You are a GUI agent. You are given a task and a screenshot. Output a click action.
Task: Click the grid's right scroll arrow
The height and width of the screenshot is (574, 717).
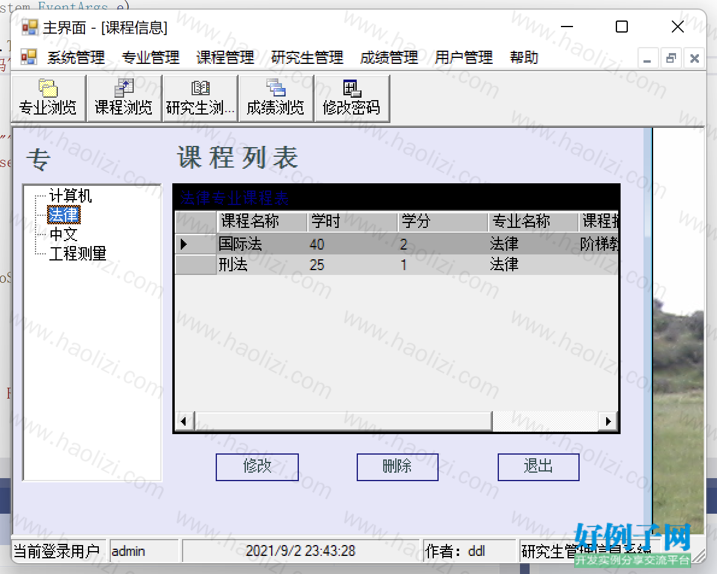[x=608, y=421]
